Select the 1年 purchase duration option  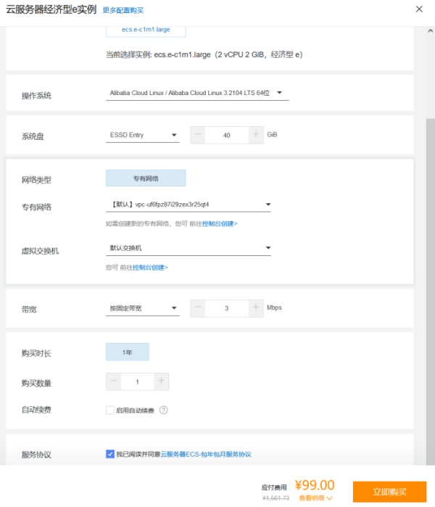click(x=128, y=352)
